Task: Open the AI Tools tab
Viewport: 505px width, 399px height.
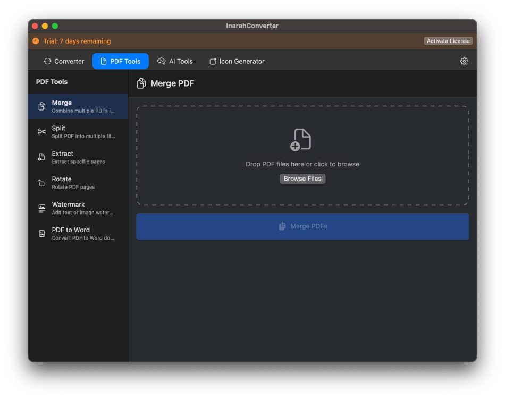Action: coord(175,62)
